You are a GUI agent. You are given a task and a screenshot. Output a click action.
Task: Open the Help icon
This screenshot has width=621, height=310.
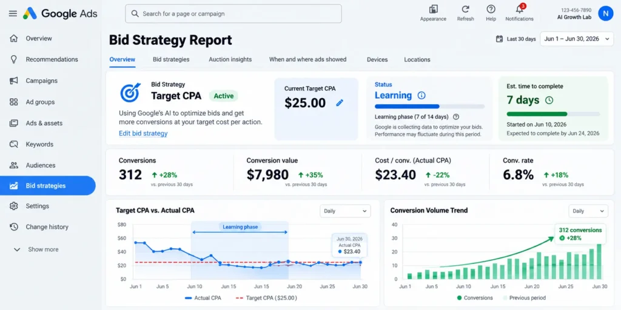coord(491,9)
